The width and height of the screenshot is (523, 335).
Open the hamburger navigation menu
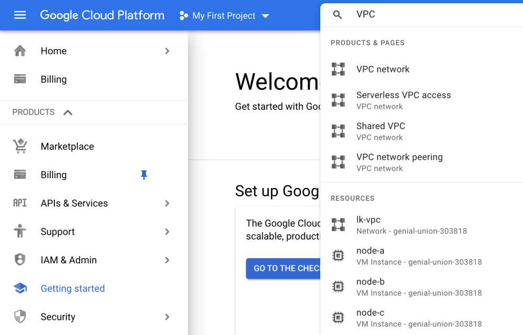pyautogui.click(x=20, y=15)
